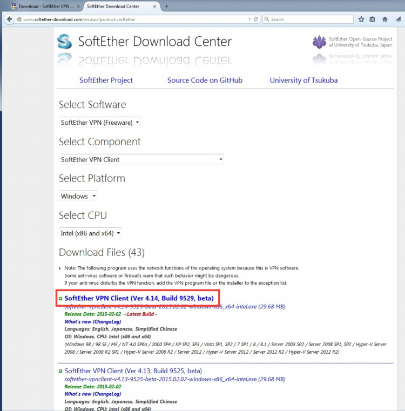Click SoftEther VPN Client Ver 4.13 Build 9525 link

pyautogui.click(x=133, y=371)
